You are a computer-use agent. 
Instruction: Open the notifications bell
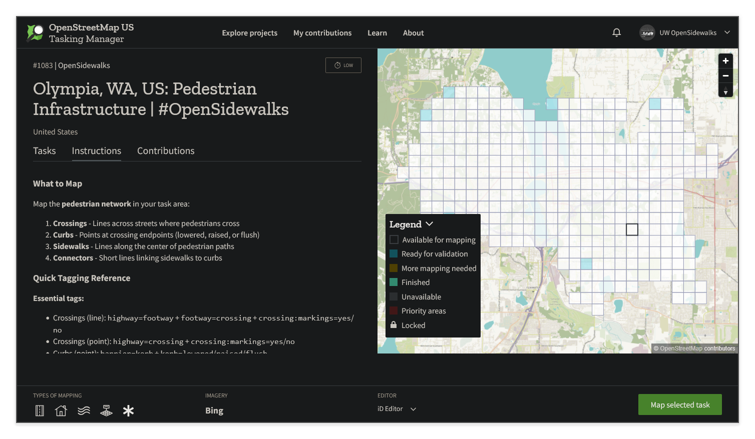[616, 32]
